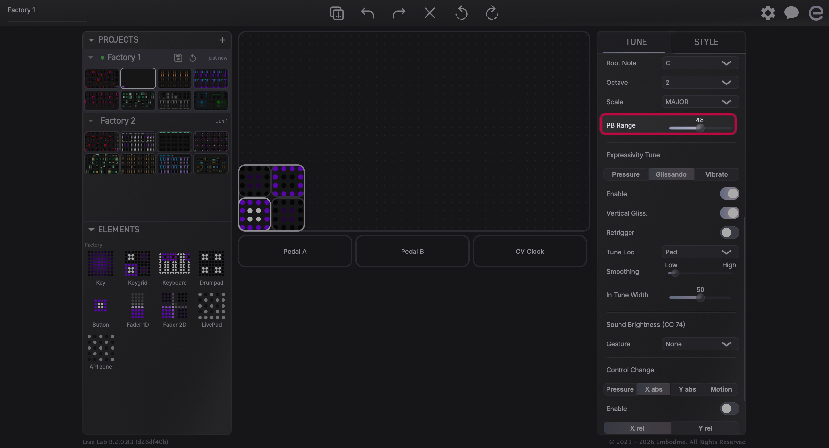Select the Fader 2D element

(x=174, y=310)
